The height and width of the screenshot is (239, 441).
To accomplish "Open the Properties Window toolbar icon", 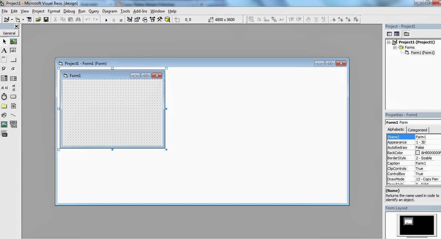I will click(137, 20).
